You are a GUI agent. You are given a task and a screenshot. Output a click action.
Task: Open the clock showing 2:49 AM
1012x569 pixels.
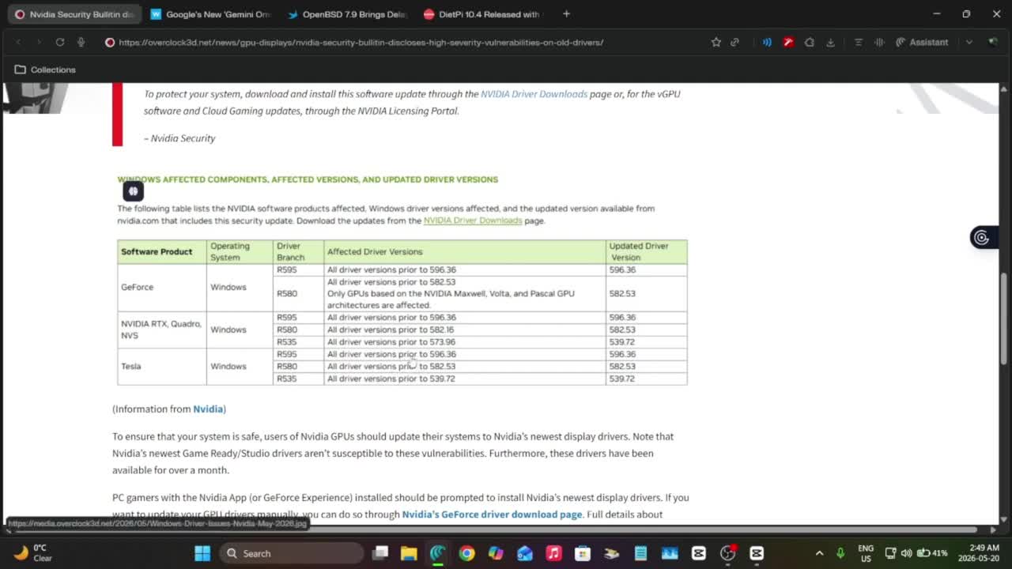(978, 552)
